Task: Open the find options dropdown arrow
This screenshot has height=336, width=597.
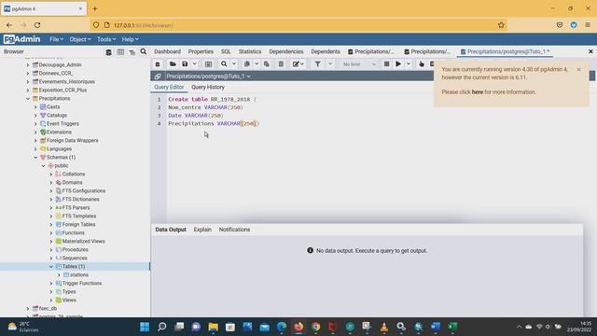Action: (234, 64)
